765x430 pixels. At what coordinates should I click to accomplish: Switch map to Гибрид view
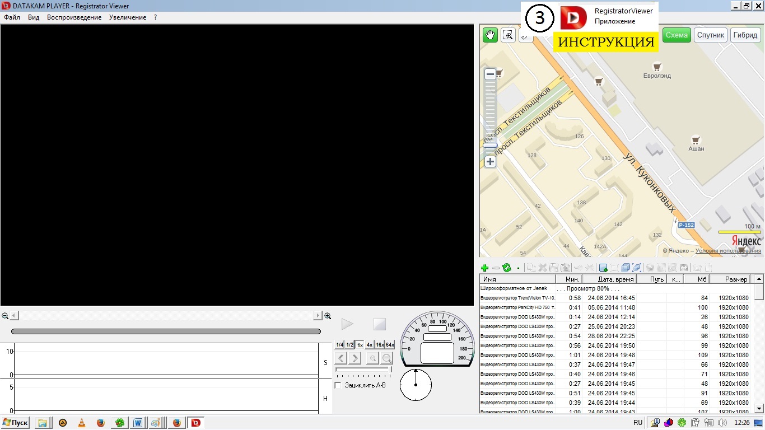[x=745, y=35]
